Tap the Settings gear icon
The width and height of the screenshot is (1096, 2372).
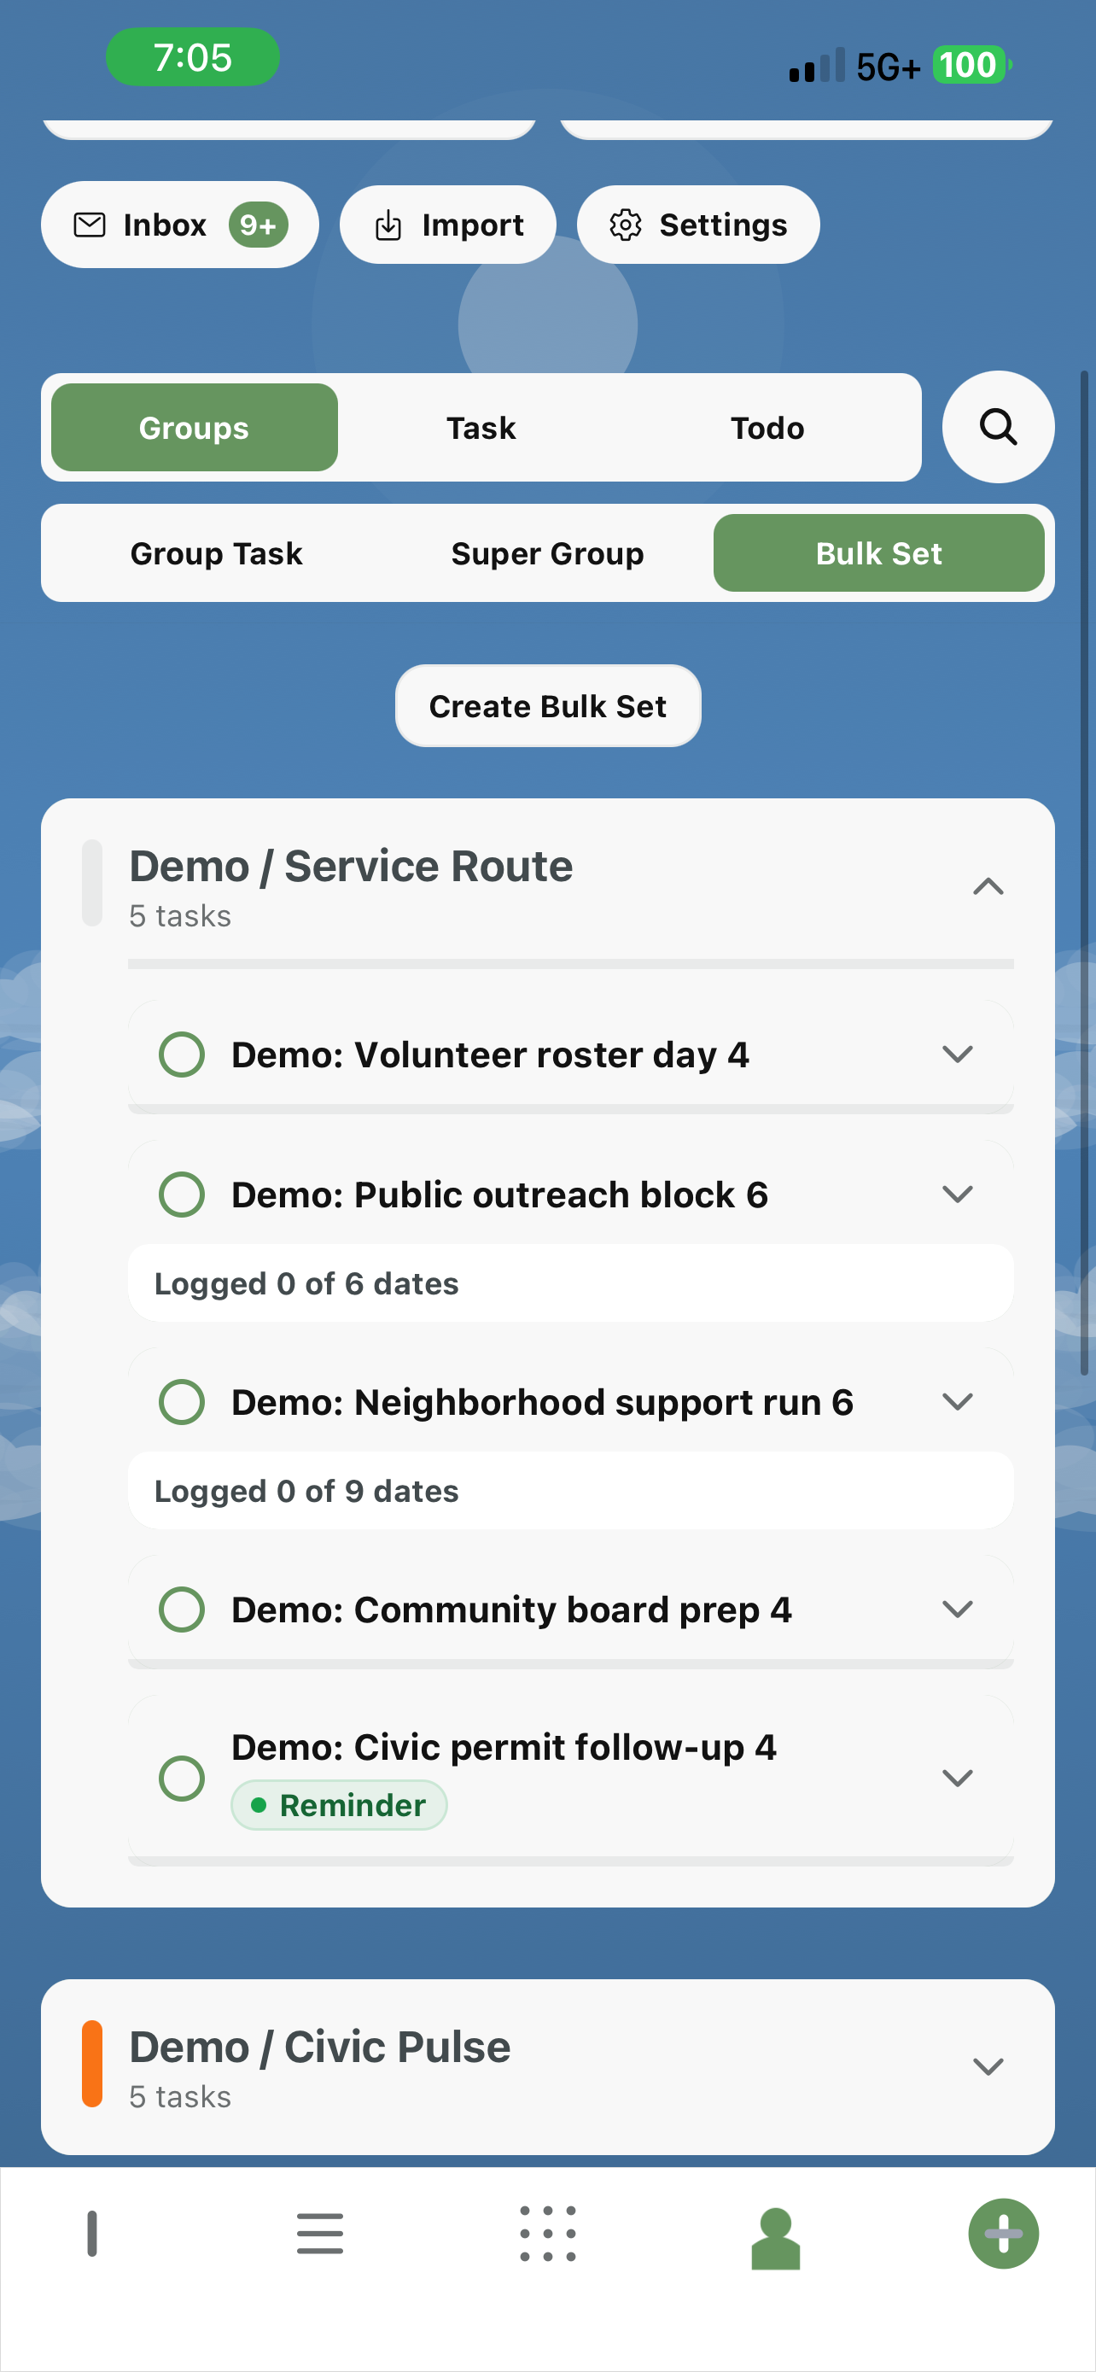click(x=626, y=225)
